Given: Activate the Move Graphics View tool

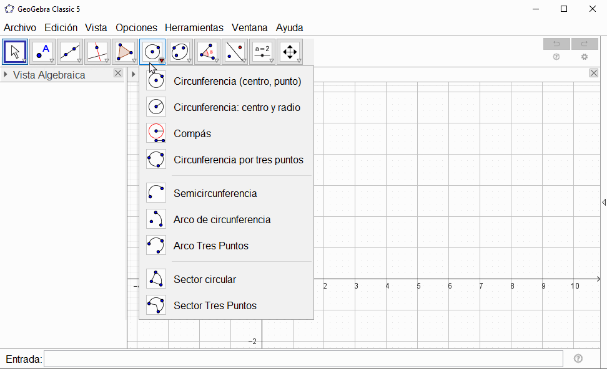Looking at the screenshot, I should point(290,52).
